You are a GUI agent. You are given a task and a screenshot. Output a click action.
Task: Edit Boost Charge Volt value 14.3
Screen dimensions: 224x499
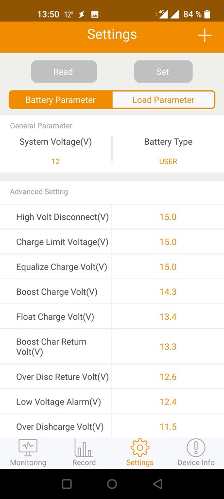[x=168, y=292]
